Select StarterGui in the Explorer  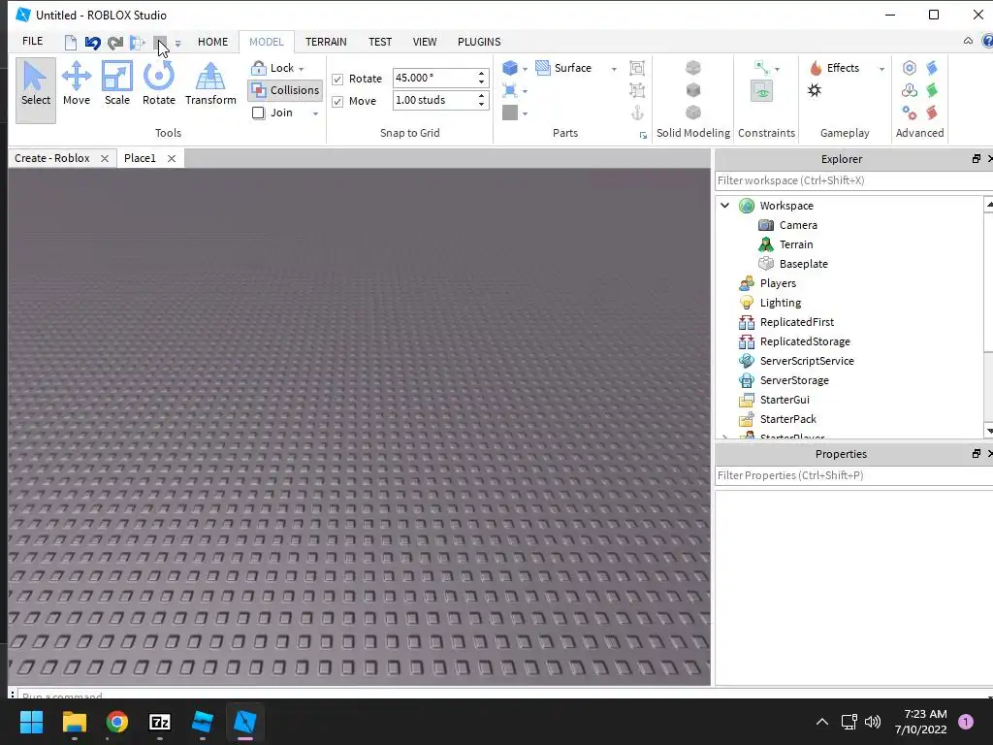(785, 400)
